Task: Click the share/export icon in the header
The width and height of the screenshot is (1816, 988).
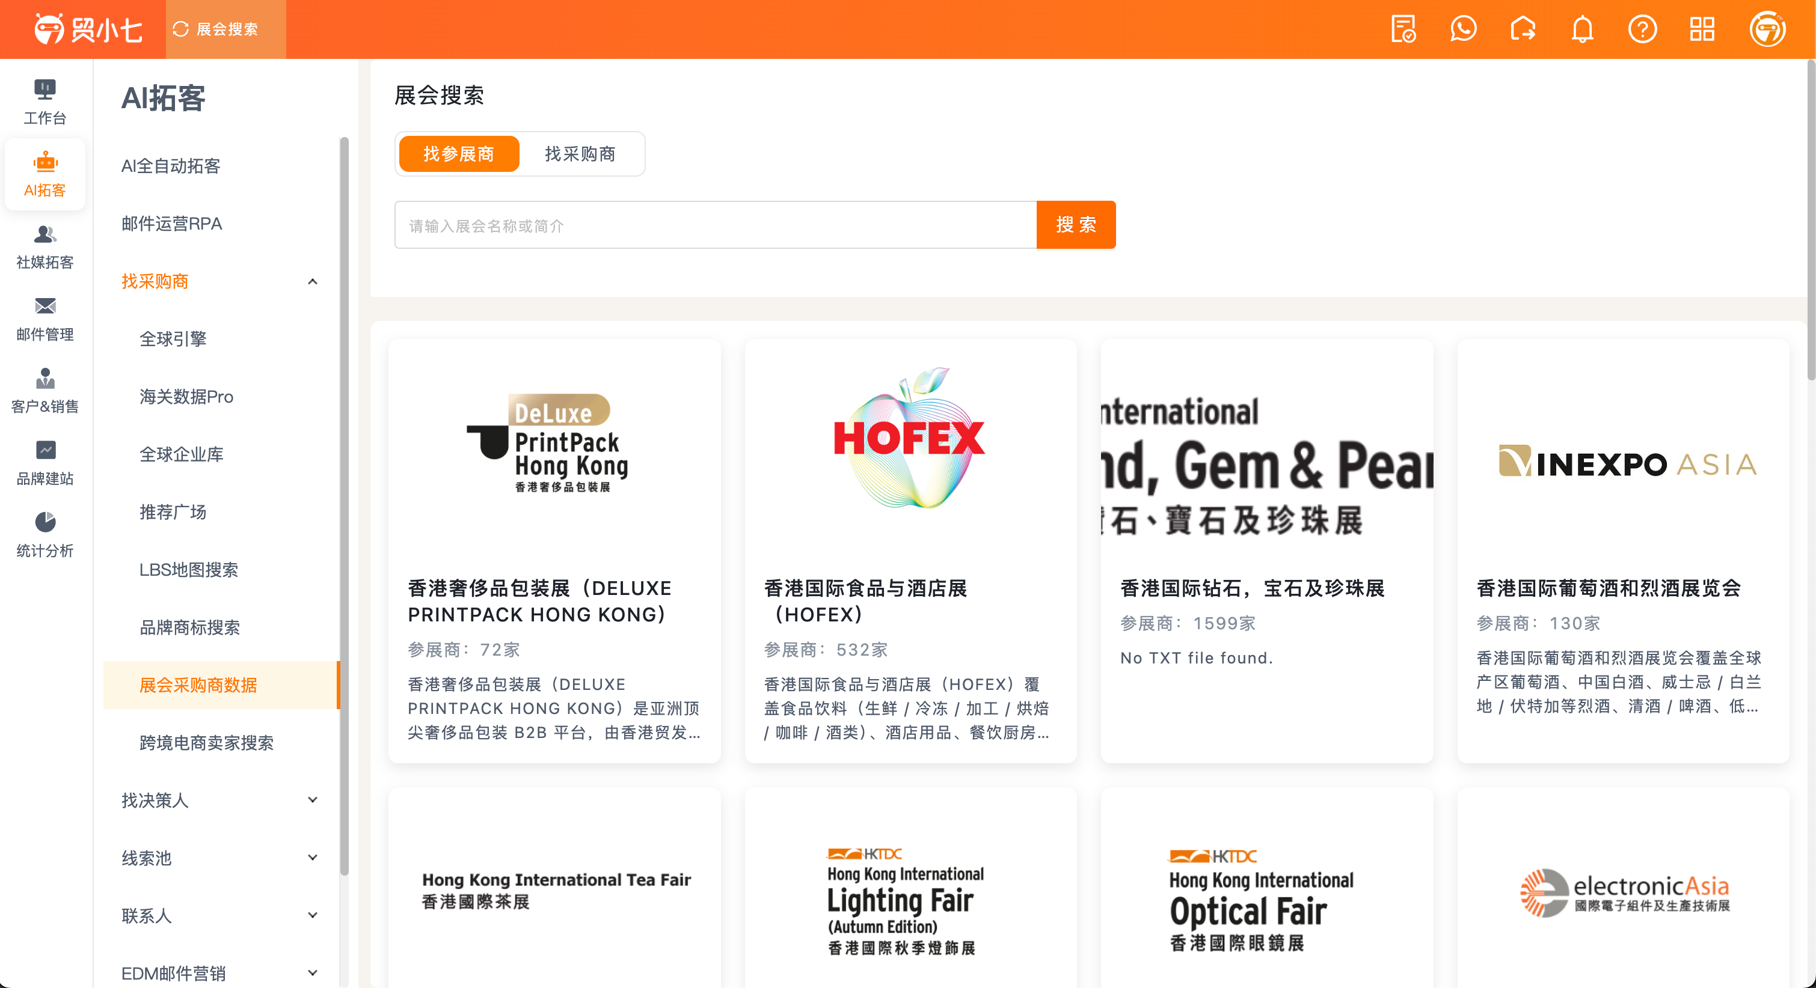Action: (x=1523, y=29)
